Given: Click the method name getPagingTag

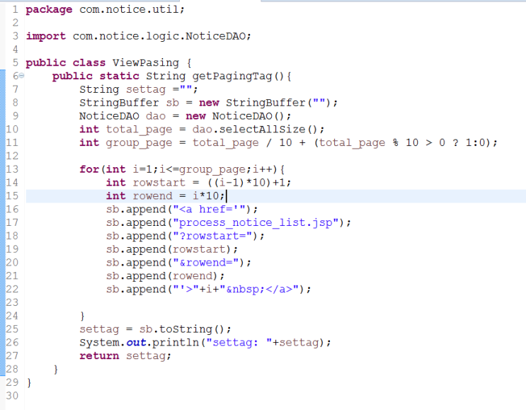Looking at the screenshot, I should click(x=231, y=76).
